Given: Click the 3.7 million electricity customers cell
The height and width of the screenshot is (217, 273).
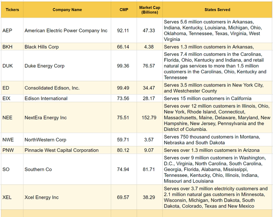Looking at the screenshot, I should pos(217,197).
